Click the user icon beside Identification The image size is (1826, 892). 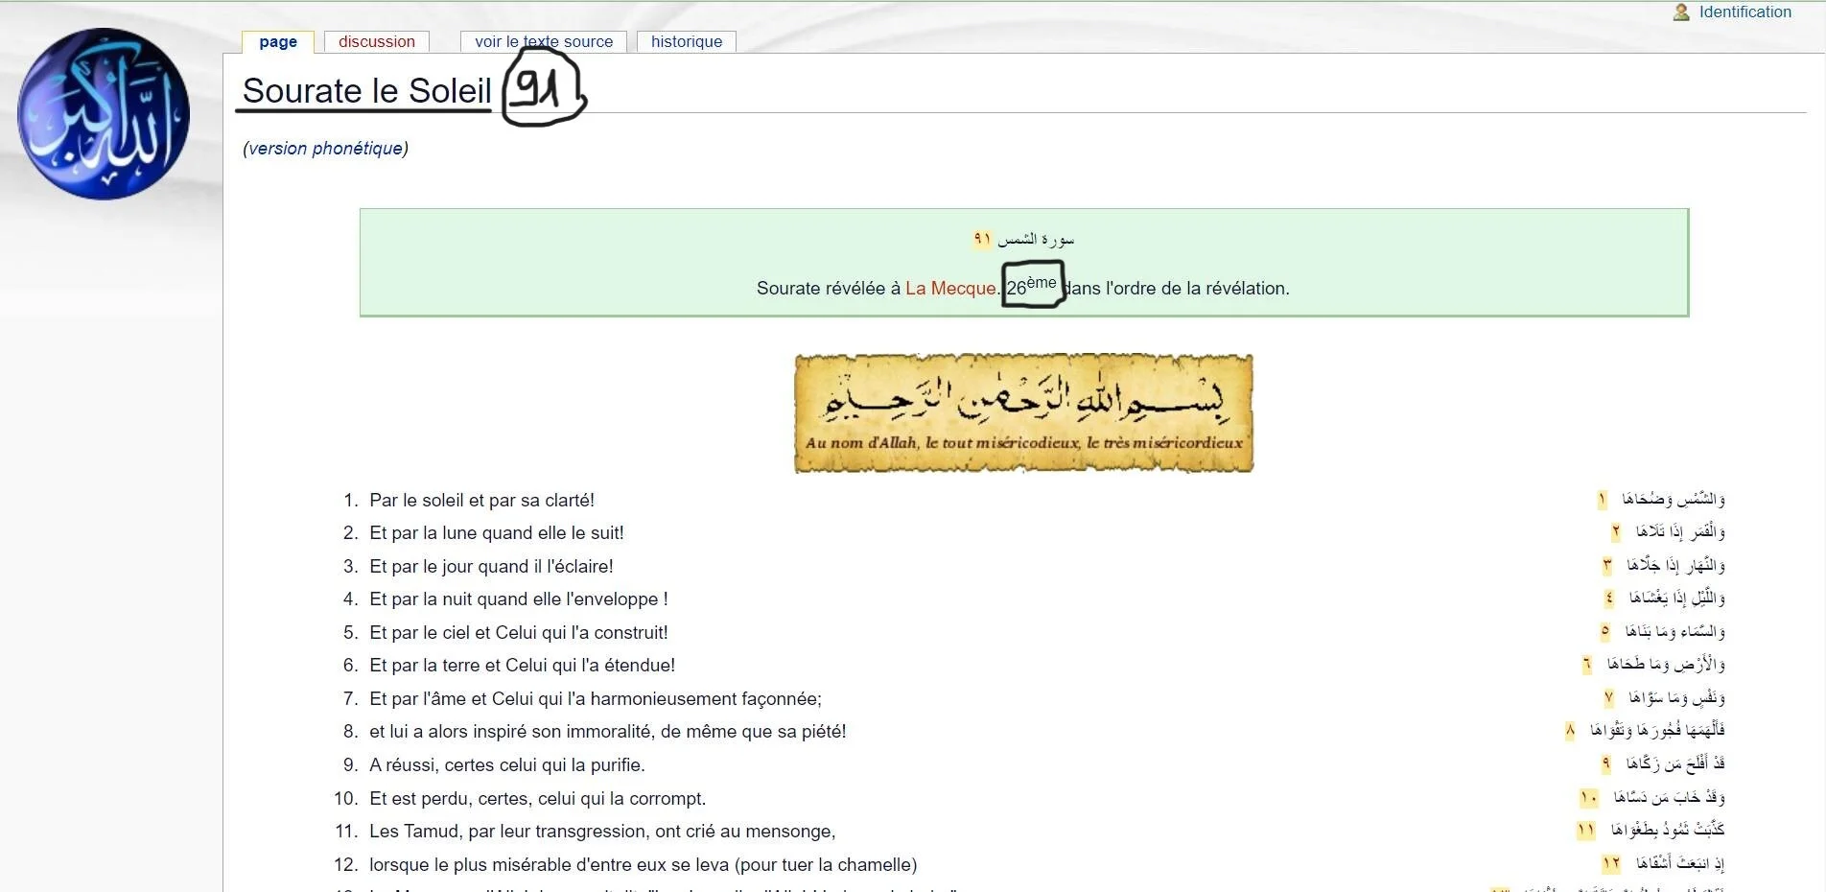coord(1681,12)
